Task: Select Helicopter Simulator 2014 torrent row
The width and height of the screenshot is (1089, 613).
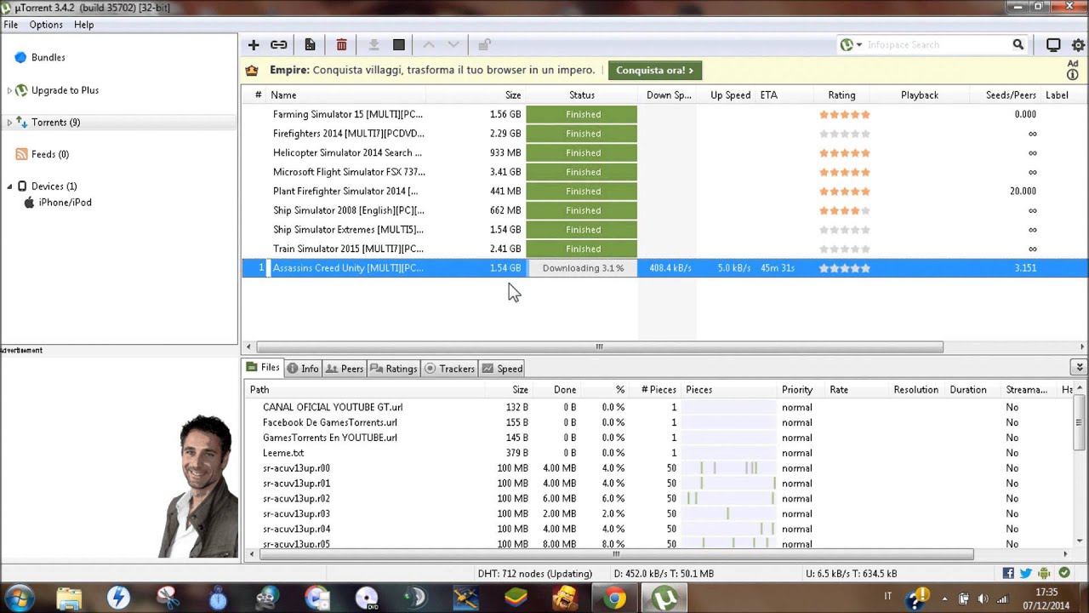Action: 664,153
